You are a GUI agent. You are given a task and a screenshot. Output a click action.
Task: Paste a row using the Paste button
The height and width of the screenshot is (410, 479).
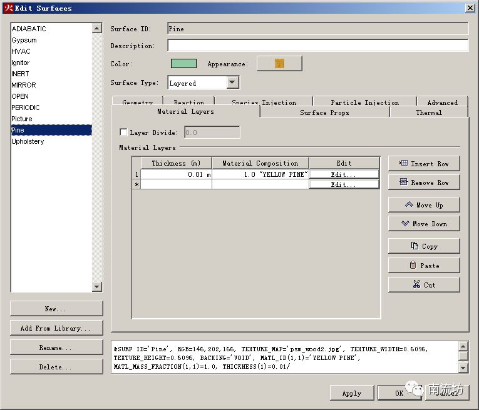coord(424,266)
